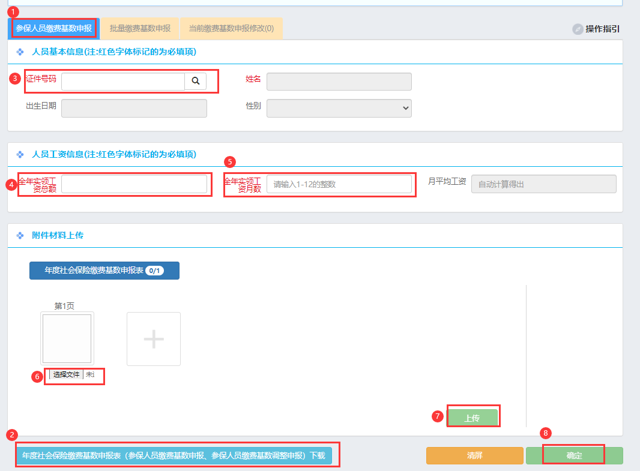
Task: Open 当前缴费基数申报修改(0) tab
Action: pos(231,28)
